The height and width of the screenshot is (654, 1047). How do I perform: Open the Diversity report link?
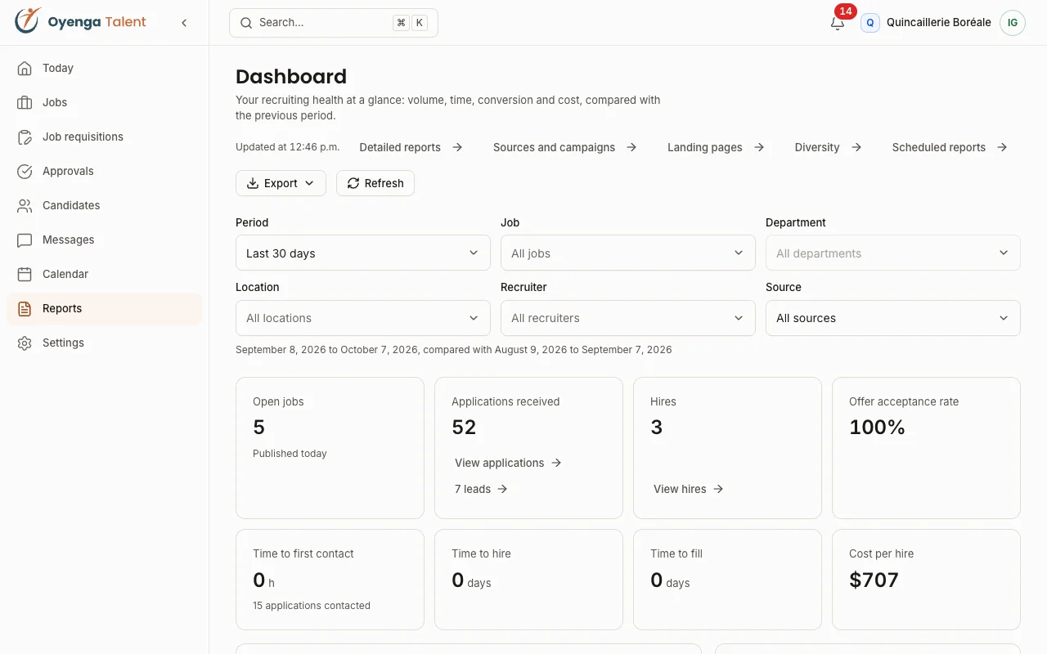pyautogui.click(x=828, y=147)
